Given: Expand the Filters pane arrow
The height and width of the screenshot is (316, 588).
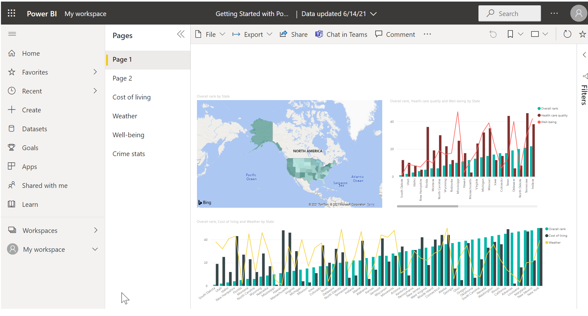Looking at the screenshot, I should (584, 55).
